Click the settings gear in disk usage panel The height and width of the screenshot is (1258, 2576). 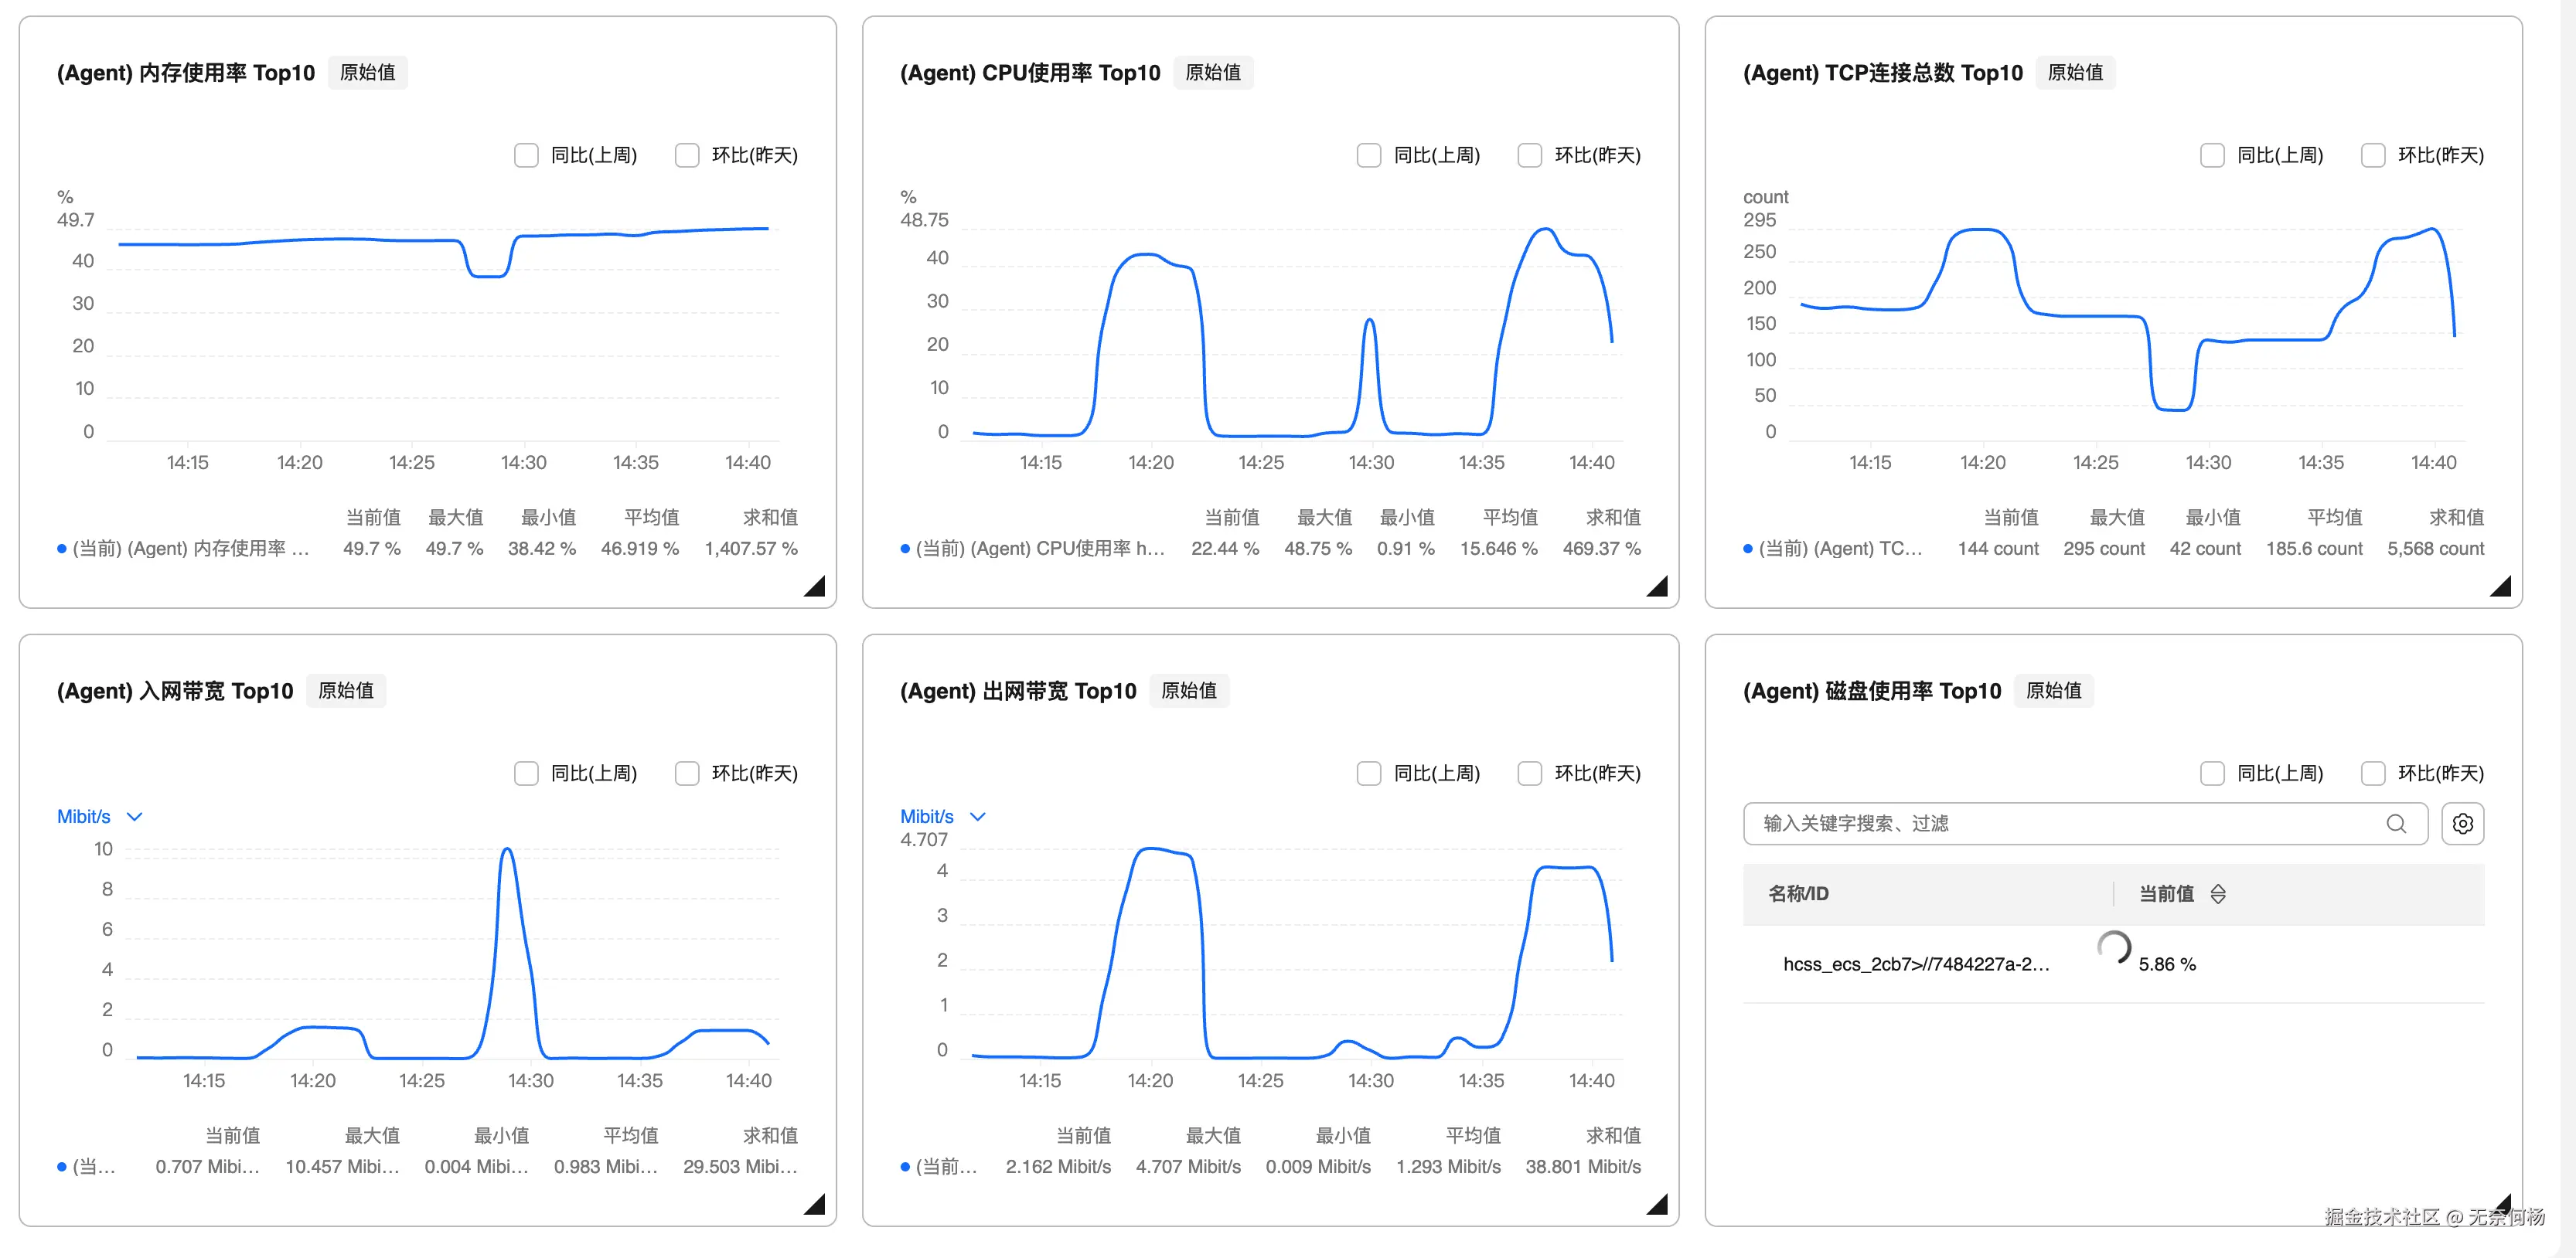[2462, 824]
